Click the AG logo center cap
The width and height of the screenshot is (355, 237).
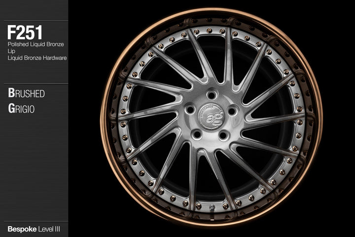click(211, 117)
